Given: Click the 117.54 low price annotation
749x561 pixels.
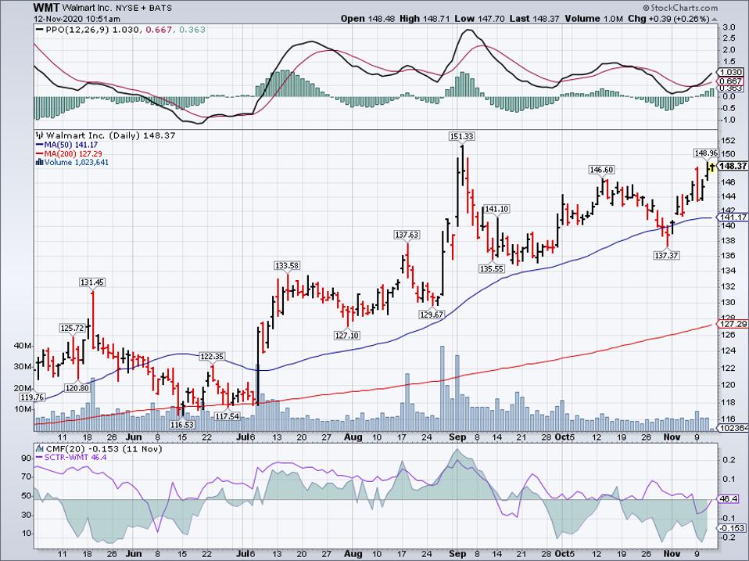Looking at the screenshot, I should point(227,416).
